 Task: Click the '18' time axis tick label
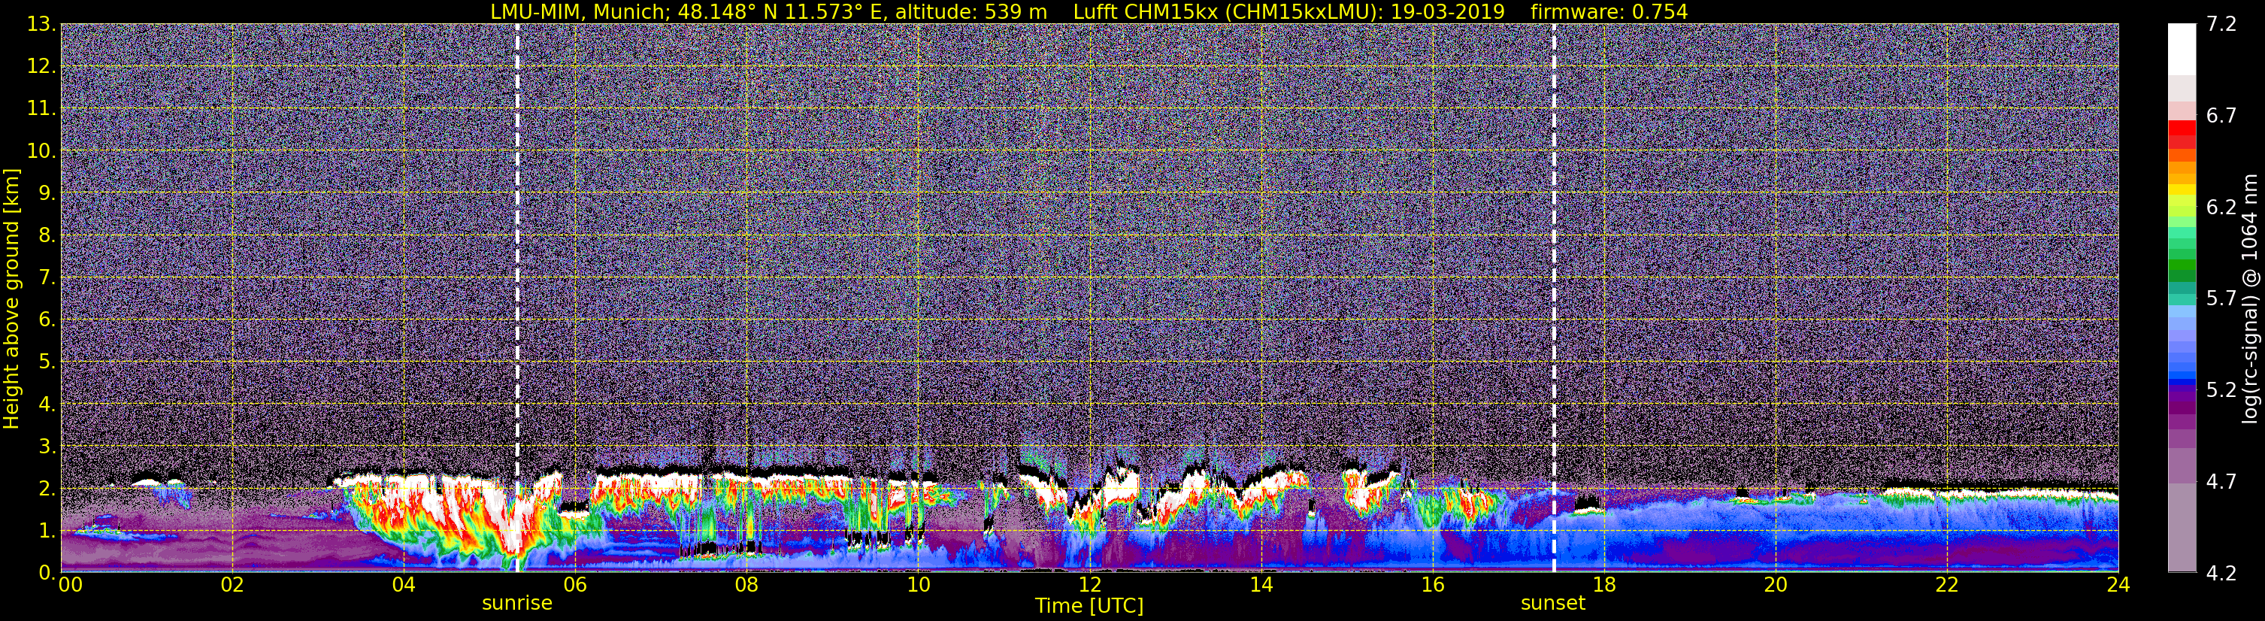tap(1603, 585)
